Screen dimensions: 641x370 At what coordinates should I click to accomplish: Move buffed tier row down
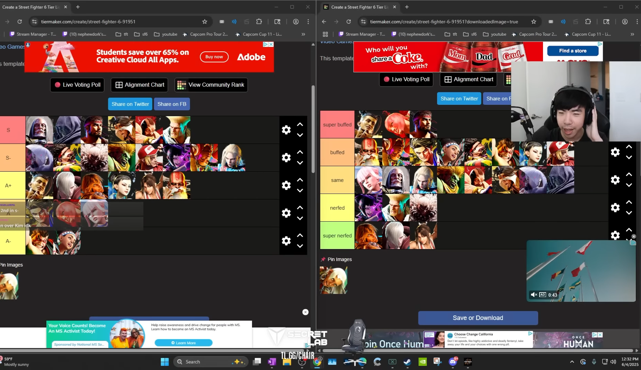click(629, 157)
